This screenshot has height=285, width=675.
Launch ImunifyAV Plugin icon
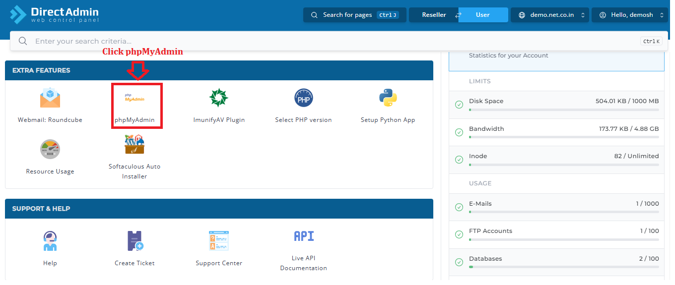tap(219, 98)
